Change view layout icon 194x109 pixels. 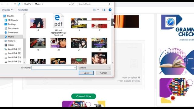[94, 10]
